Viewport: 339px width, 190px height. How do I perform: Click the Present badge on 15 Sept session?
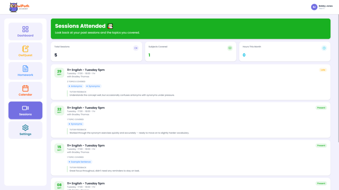(x=321, y=145)
